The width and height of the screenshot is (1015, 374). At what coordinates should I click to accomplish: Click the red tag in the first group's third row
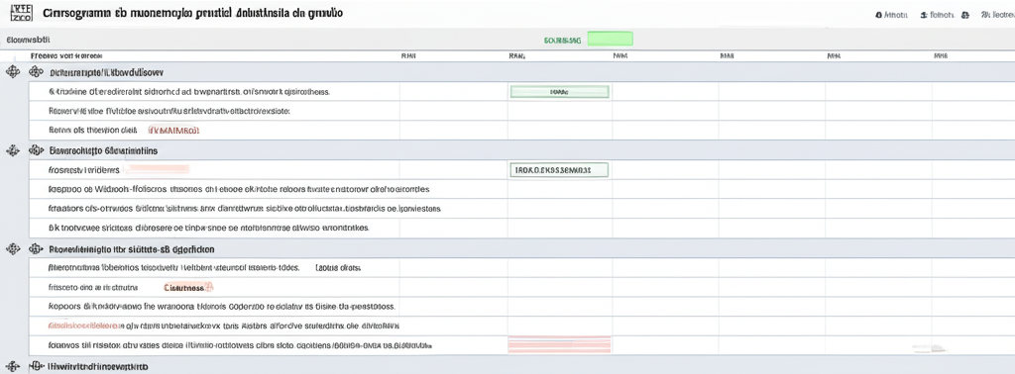[x=174, y=130]
